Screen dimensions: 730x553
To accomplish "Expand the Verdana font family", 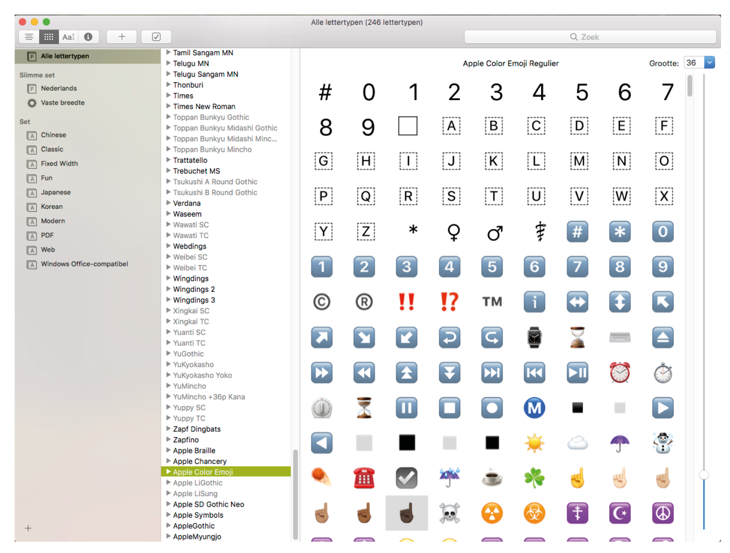I will pyautogui.click(x=169, y=203).
